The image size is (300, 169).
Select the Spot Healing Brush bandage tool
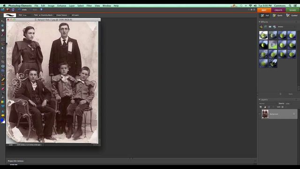(3, 80)
